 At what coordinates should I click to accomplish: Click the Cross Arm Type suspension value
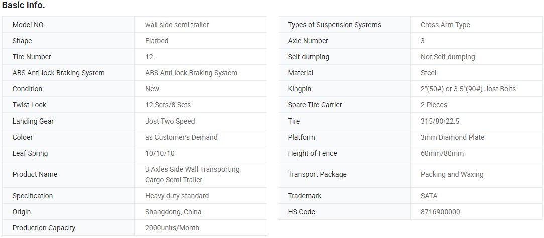pyautogui.click(x=445, y=25)
